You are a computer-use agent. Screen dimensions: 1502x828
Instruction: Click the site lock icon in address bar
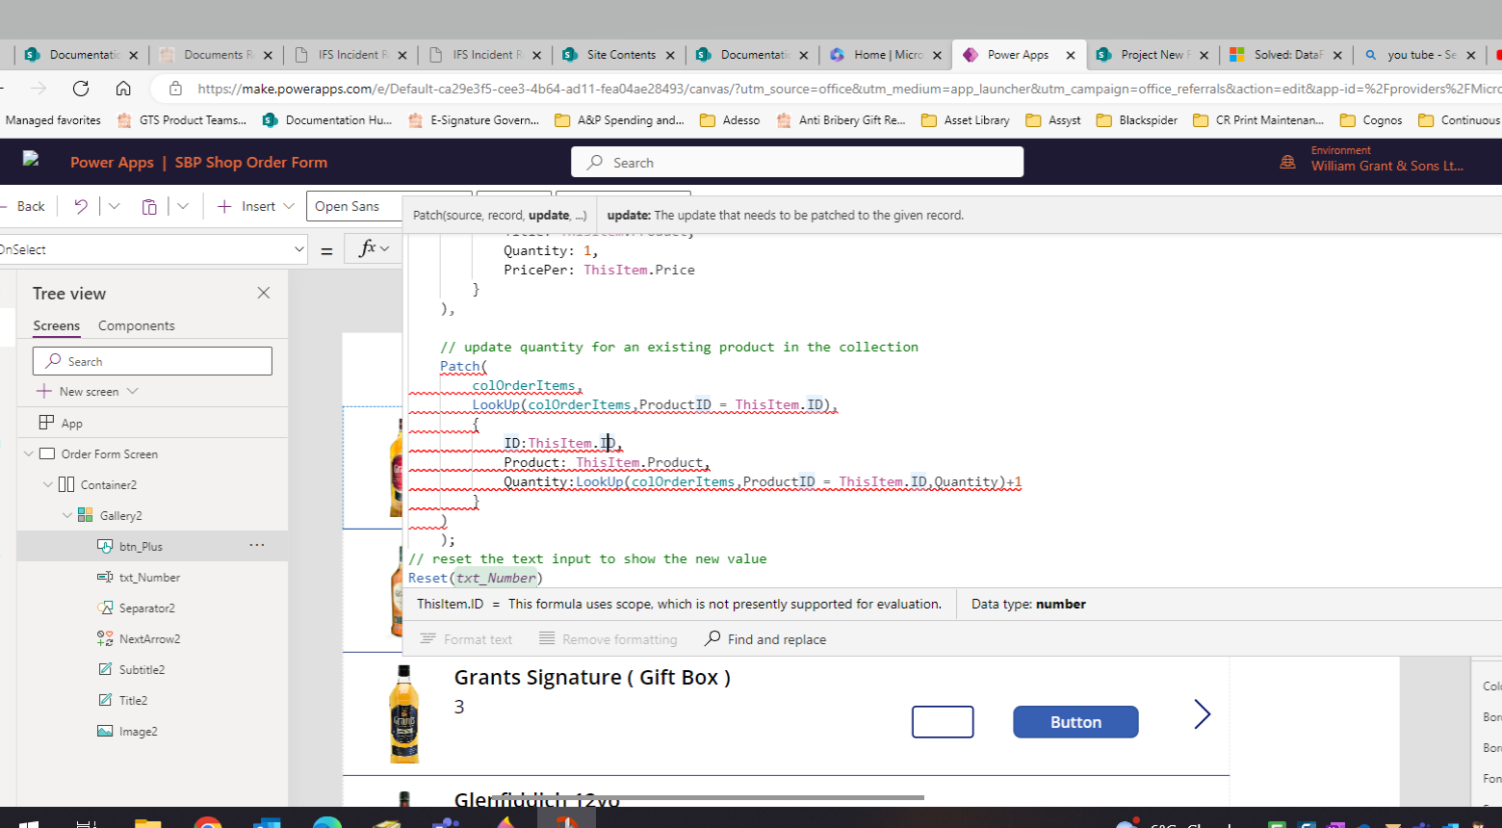175,89
